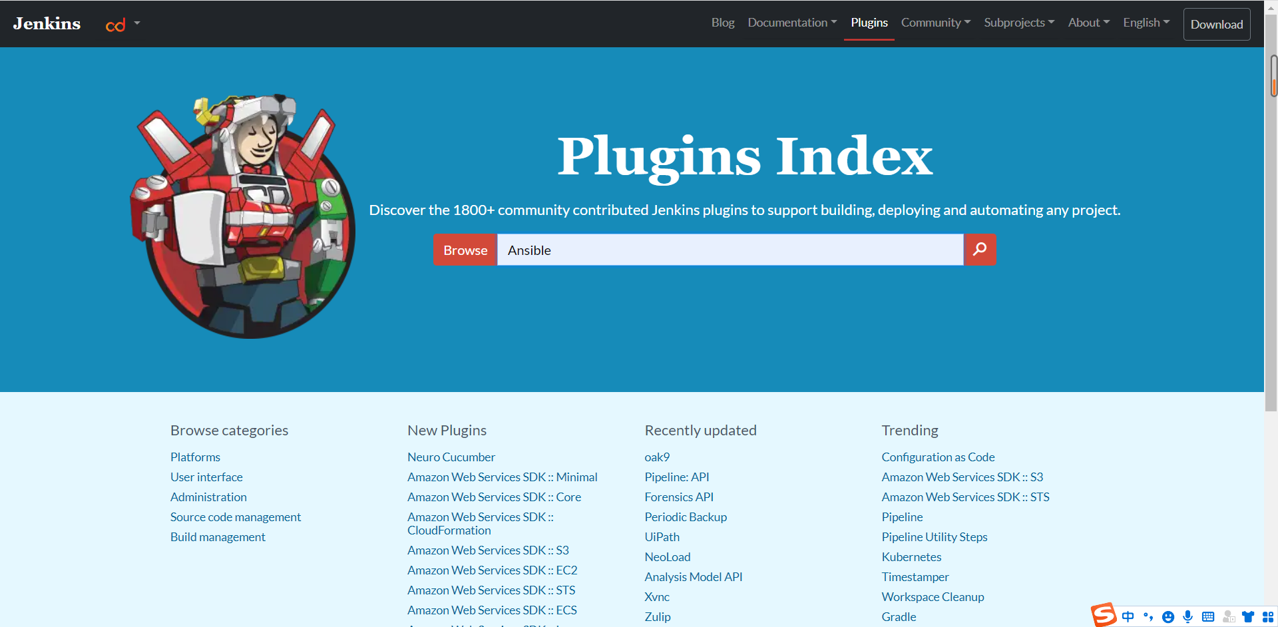Click microphone voice input icon
The width and height of the screenshot is (1278, 627).
1188,617
